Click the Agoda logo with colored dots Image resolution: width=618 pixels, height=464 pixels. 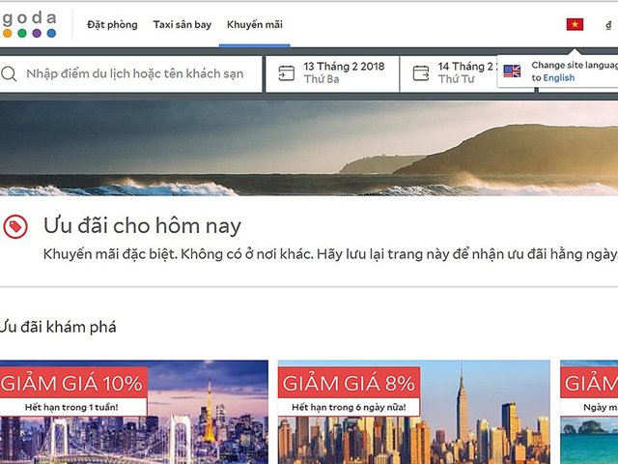[x=29, y=24]
